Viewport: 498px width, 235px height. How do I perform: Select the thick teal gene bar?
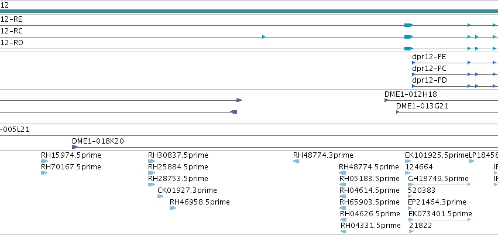click(249, 11)
